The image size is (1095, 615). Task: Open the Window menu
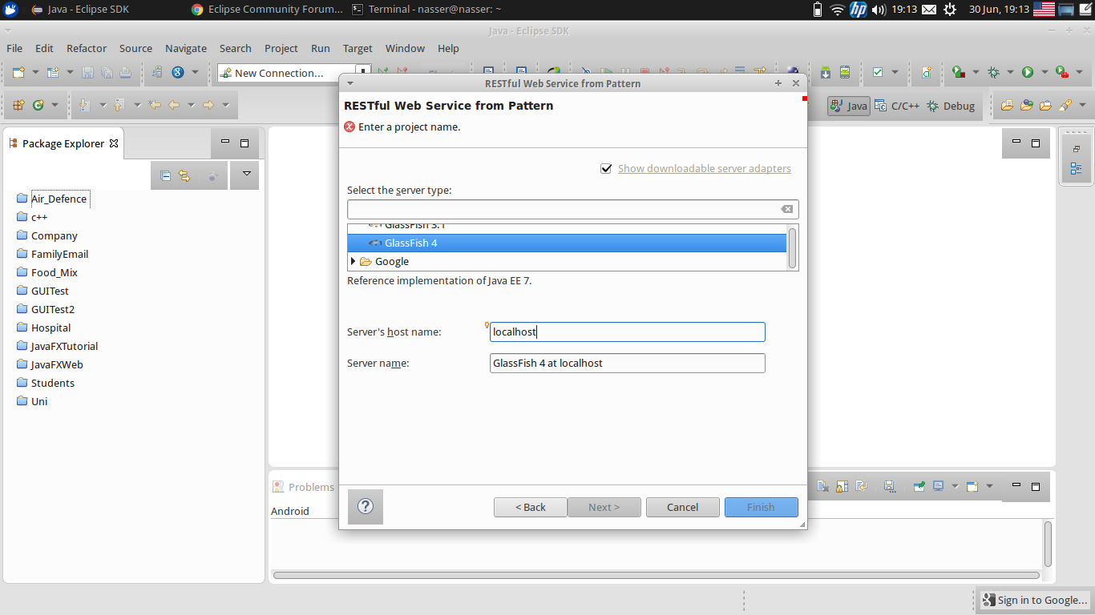[x=405, y=48]
